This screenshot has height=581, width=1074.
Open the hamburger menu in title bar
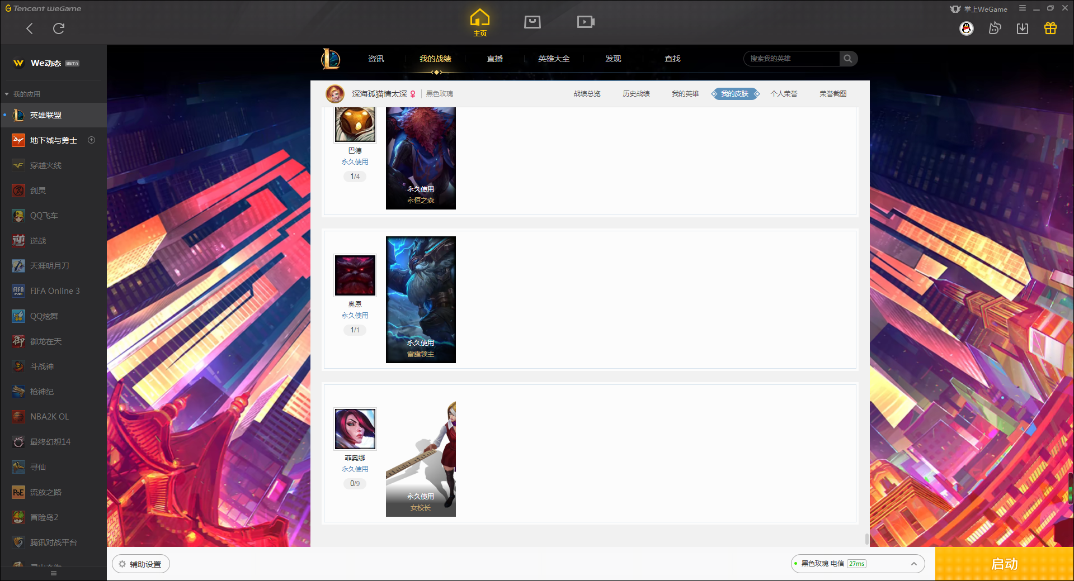coord(1023,8)
